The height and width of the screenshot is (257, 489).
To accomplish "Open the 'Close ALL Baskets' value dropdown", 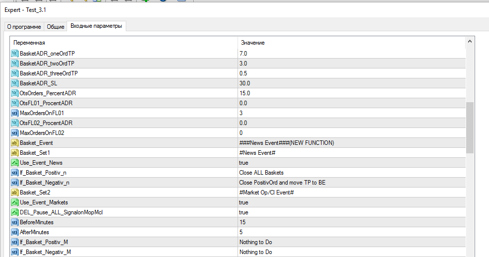I will tap(351, 173).
